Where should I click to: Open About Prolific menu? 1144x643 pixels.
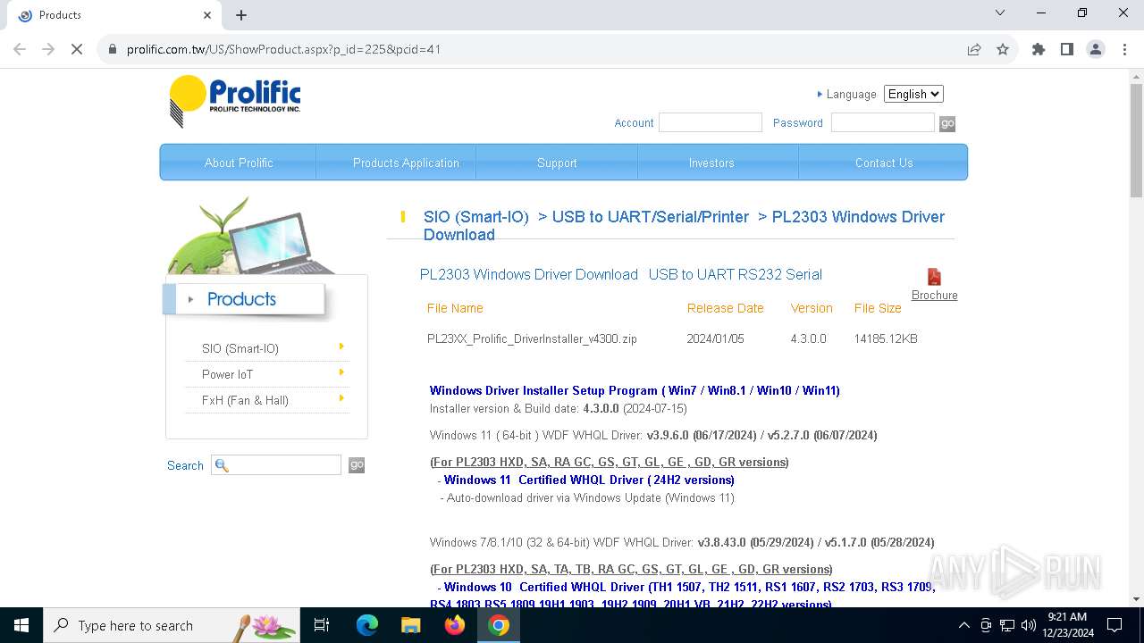coord(239,163)
